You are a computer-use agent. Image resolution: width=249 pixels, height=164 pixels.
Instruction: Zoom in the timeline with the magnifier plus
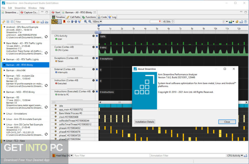click(86, 22)
